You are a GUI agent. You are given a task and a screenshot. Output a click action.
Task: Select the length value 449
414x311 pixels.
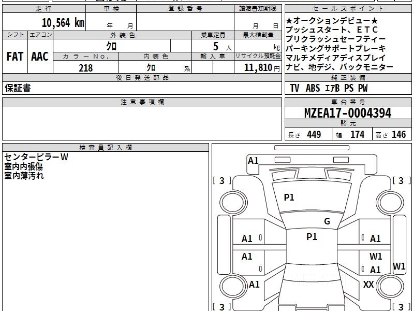(x=314, y=134)
